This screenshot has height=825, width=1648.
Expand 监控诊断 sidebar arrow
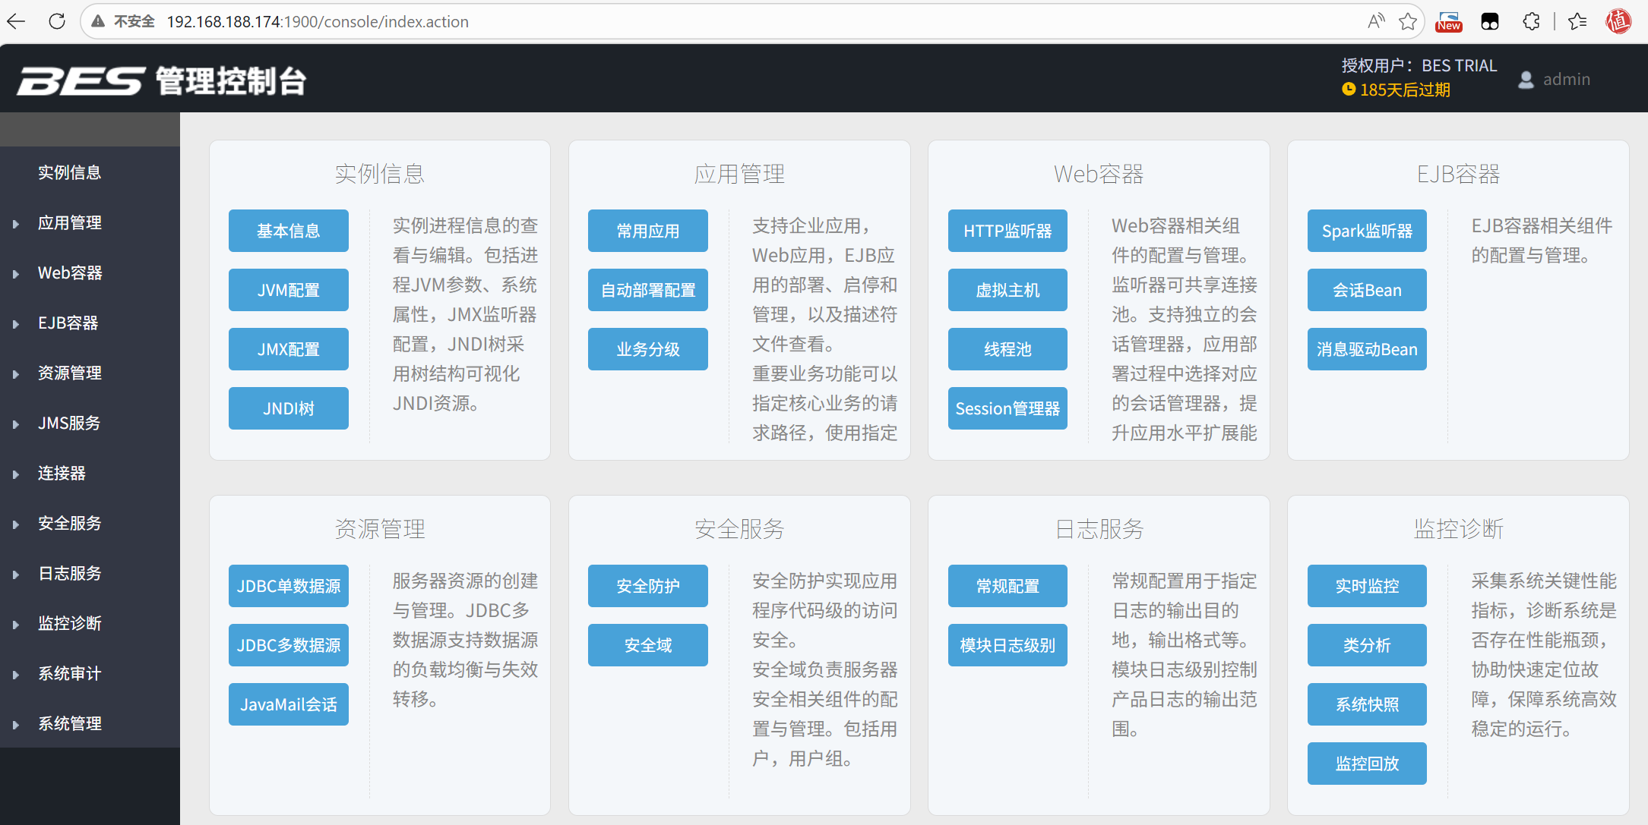(16, 625)
